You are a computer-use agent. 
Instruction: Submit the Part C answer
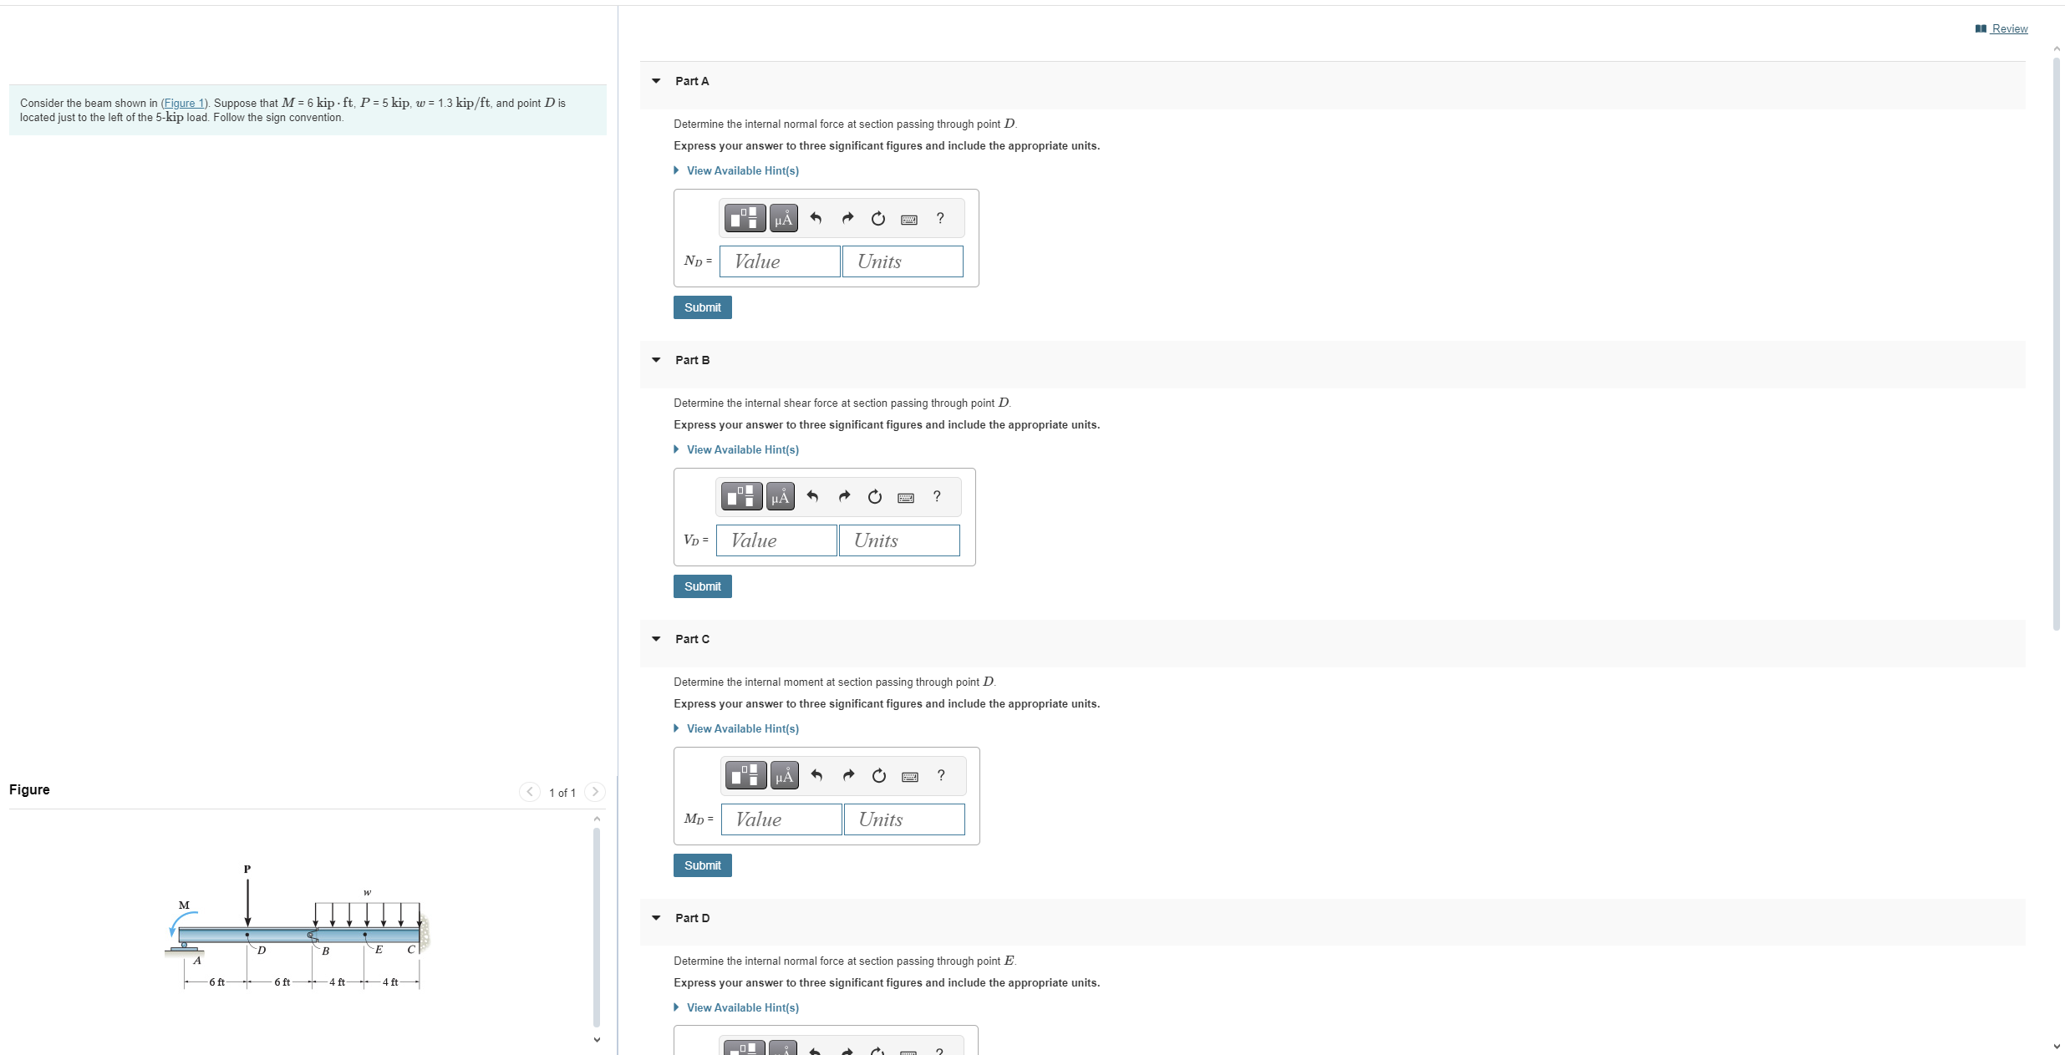[x=702, y=865]
